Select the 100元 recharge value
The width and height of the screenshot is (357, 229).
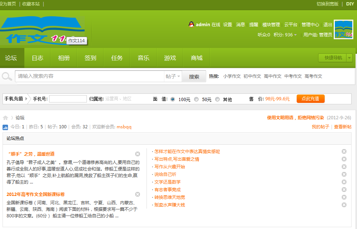click(x=173, y=99)
